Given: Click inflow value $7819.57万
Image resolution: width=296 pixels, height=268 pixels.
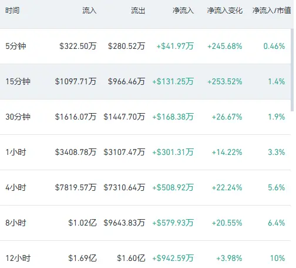Looking at the screenshot, I should 76,187.
